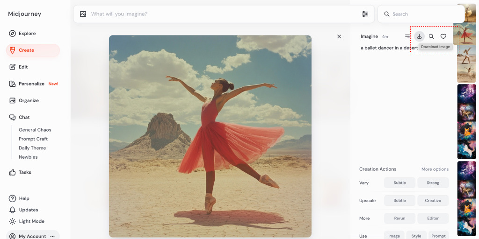Screen dimensions: 479x239
Task: Select the white-outfit dancer thumbnail
Action: coord(466,55)
